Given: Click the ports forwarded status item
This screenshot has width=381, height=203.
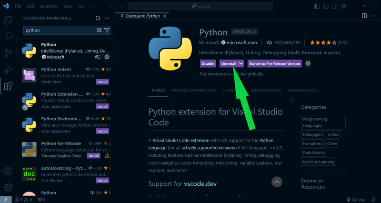Looking at the screenshot, I should (x=41, y=200).
